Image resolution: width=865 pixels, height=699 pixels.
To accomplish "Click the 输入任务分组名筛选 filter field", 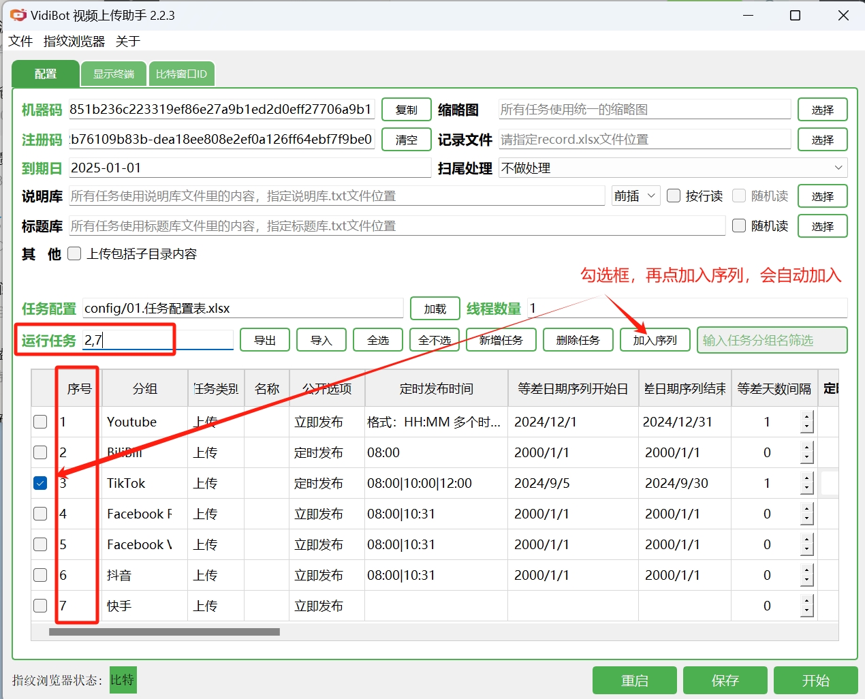I will (772, 340).
